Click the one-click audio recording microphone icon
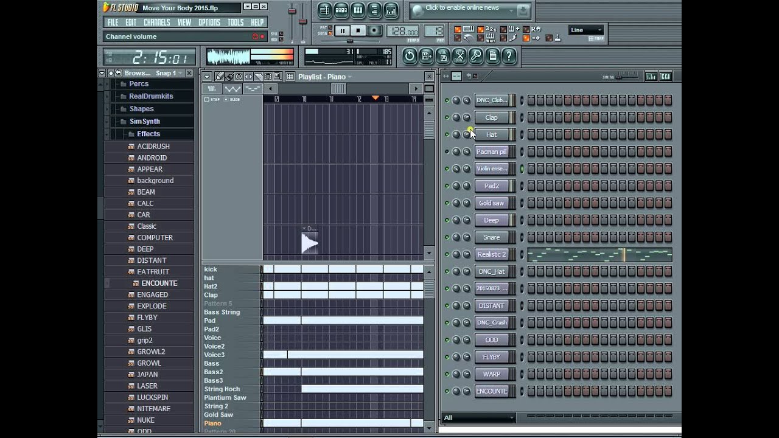This screenshot has width=779, height=438. pyautogui.click(x=476, y=56)
